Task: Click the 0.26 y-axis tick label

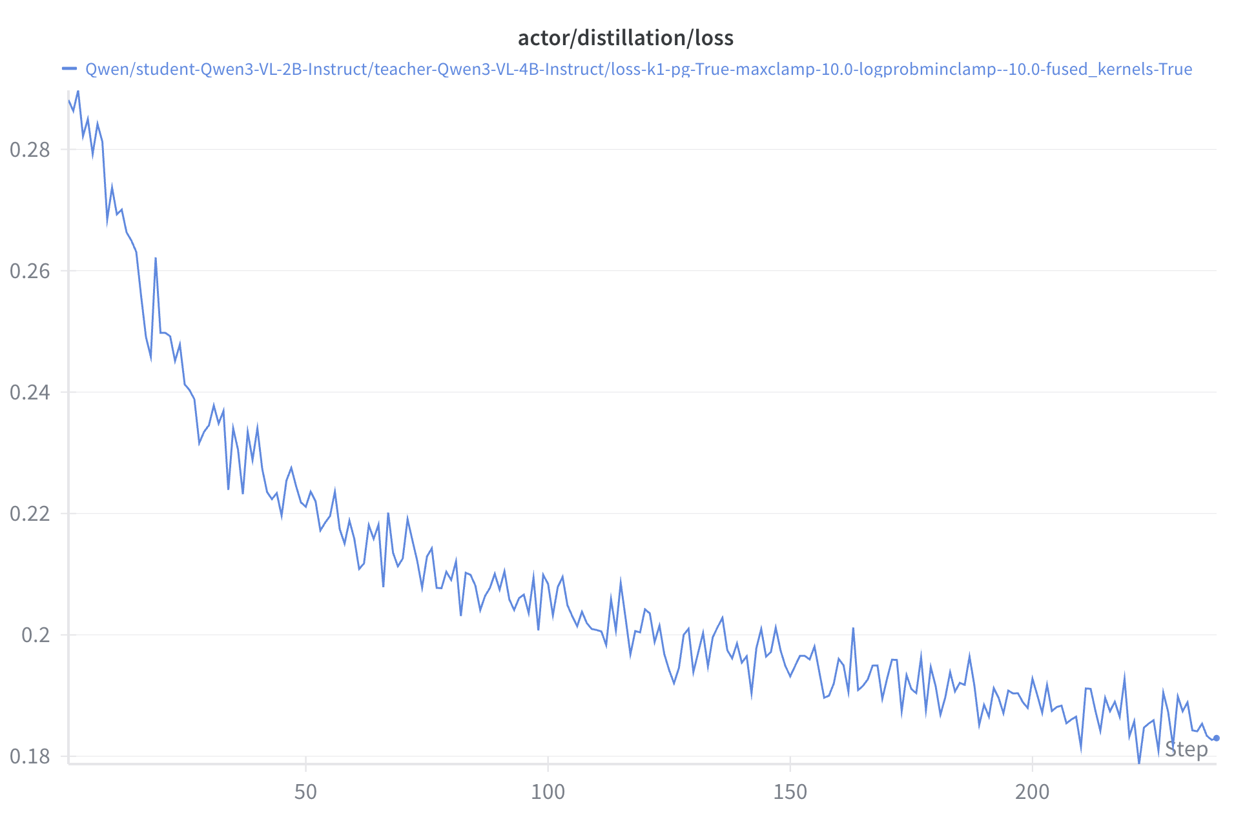Action: 30,271
